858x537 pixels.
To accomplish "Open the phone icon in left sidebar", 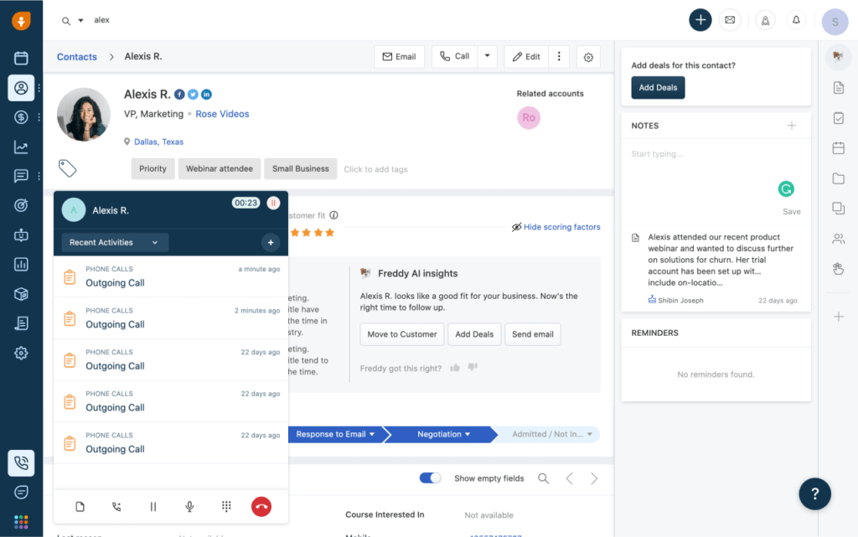I will (21, 463).
